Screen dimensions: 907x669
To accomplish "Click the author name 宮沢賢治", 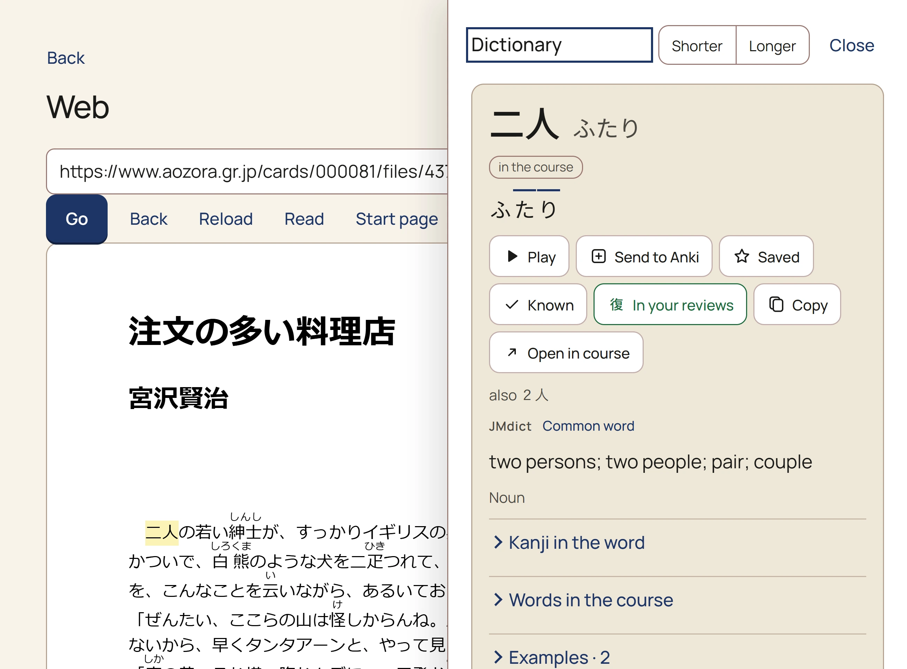I will (178, 398).
